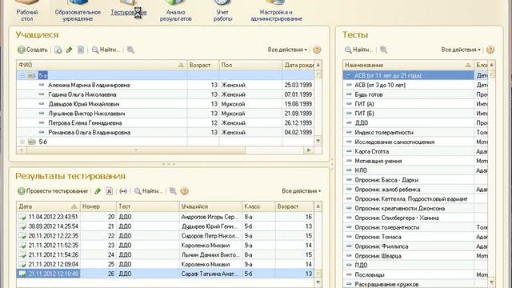The image size is (512, 288).
Task: Click the interval (↔) icon in Результаты тестирования
Action: coord(122,191)
